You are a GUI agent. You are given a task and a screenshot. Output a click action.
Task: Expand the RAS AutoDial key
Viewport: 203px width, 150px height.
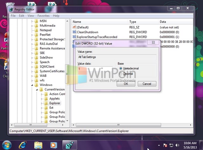pyautogui.click(x=32, y=44)
